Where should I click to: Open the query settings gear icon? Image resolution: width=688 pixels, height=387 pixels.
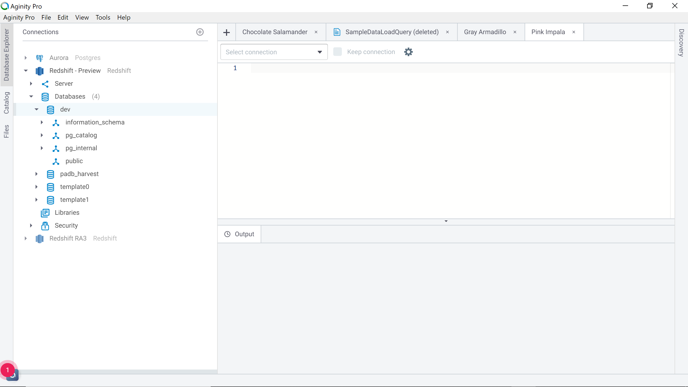point(408,52)
